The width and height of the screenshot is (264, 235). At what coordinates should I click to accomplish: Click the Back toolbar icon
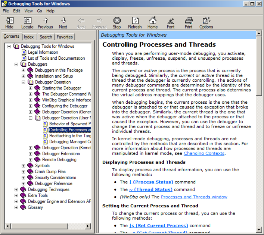tap(81, 21)
